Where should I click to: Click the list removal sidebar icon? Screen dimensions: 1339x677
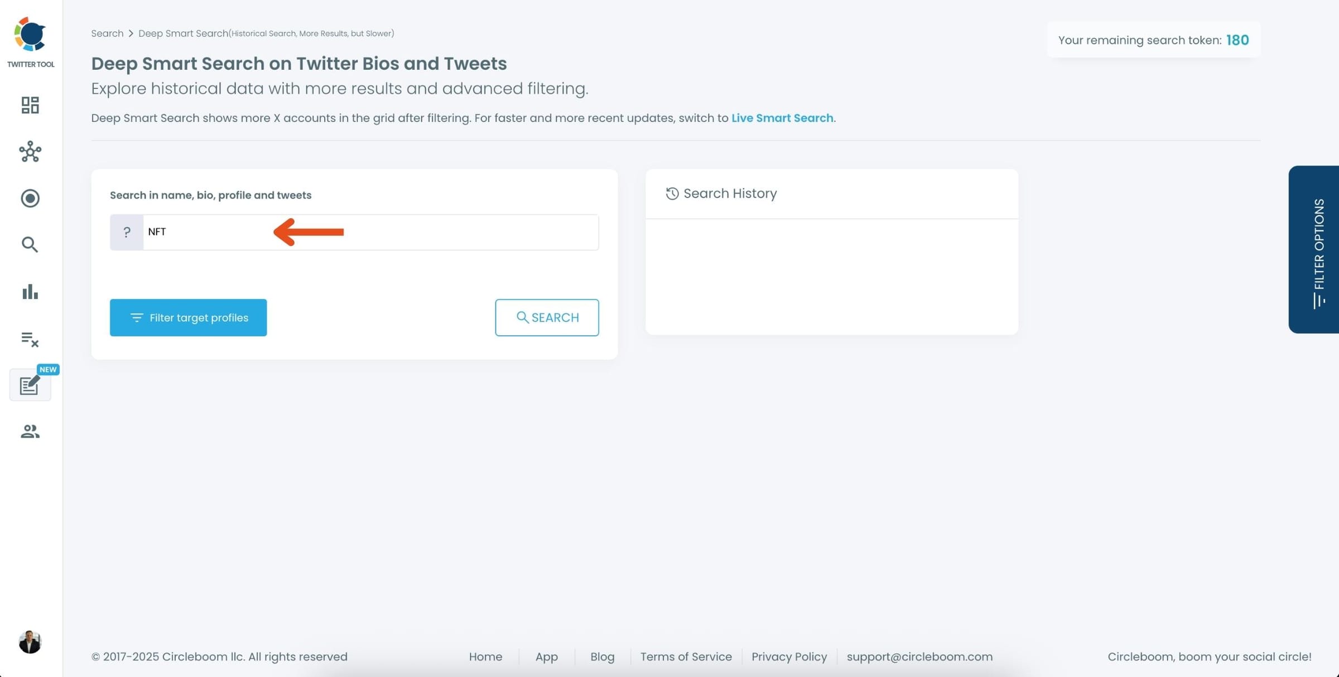[x=30, y=339]
